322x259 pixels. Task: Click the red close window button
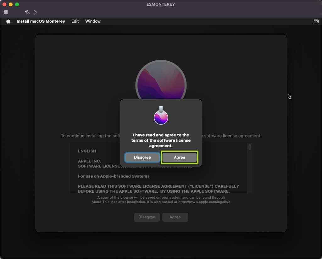pos(4,4)
